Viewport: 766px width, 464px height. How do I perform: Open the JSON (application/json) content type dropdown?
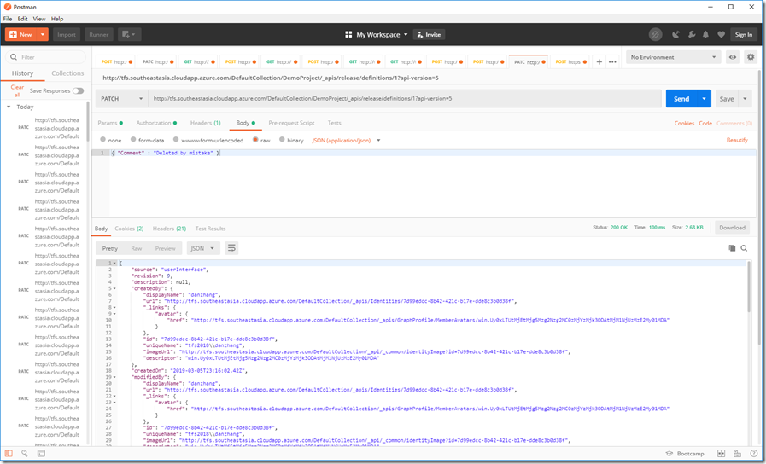tap(346, 141)
